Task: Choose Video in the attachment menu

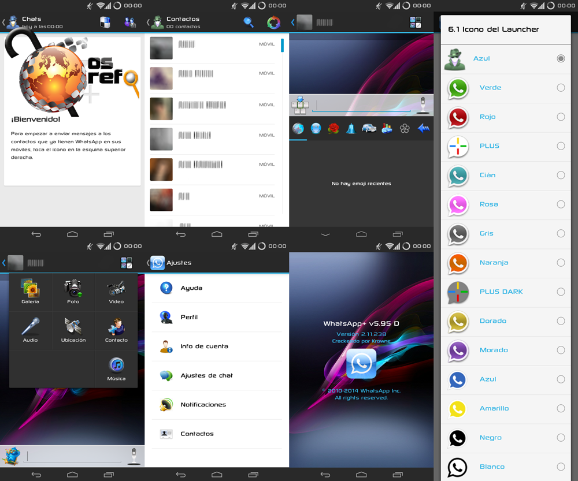Action: 116,292
